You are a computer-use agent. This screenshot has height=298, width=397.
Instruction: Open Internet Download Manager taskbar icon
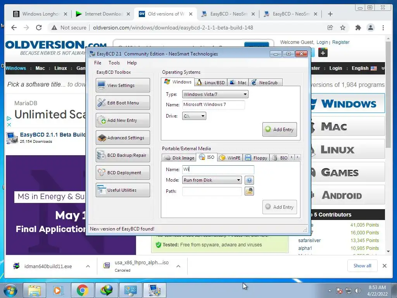coord(106,290)
